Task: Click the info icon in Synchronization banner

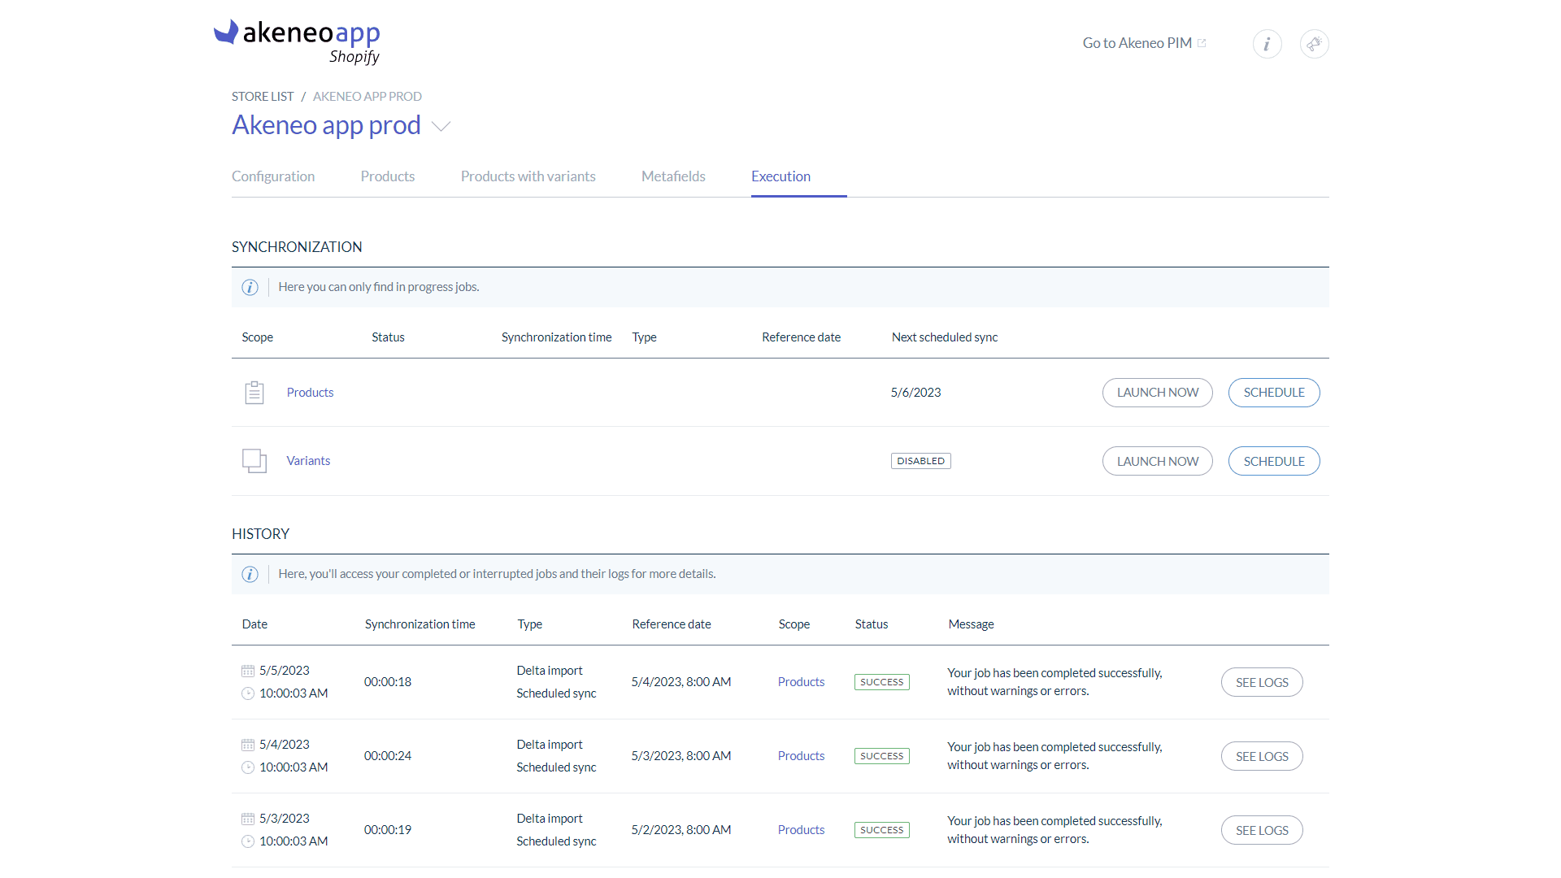Action: pyautogui.click(x=250, y=287)
